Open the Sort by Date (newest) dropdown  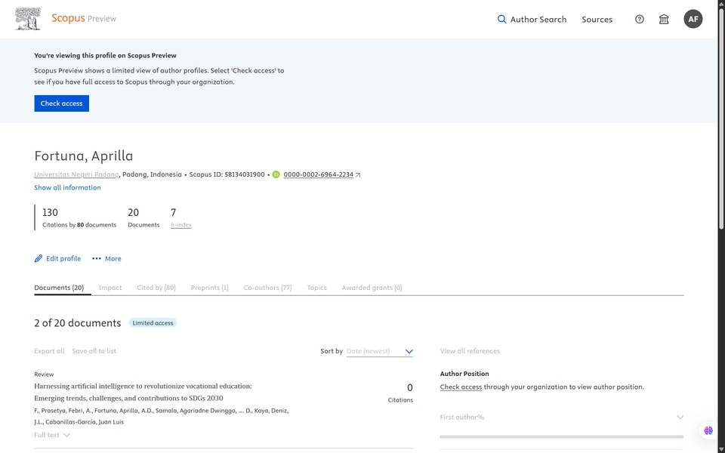tap(380, 351)
